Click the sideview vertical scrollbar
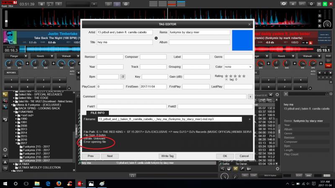This screenshot has height=188, width=335. tap(277, 132)
